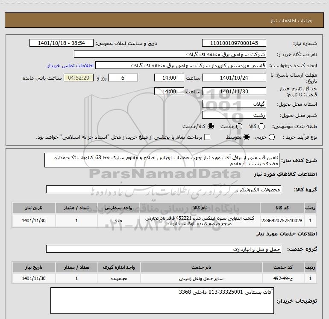Click the remaining days field showing 6
Screen dimensions: 329x319
tap(123, 78)
